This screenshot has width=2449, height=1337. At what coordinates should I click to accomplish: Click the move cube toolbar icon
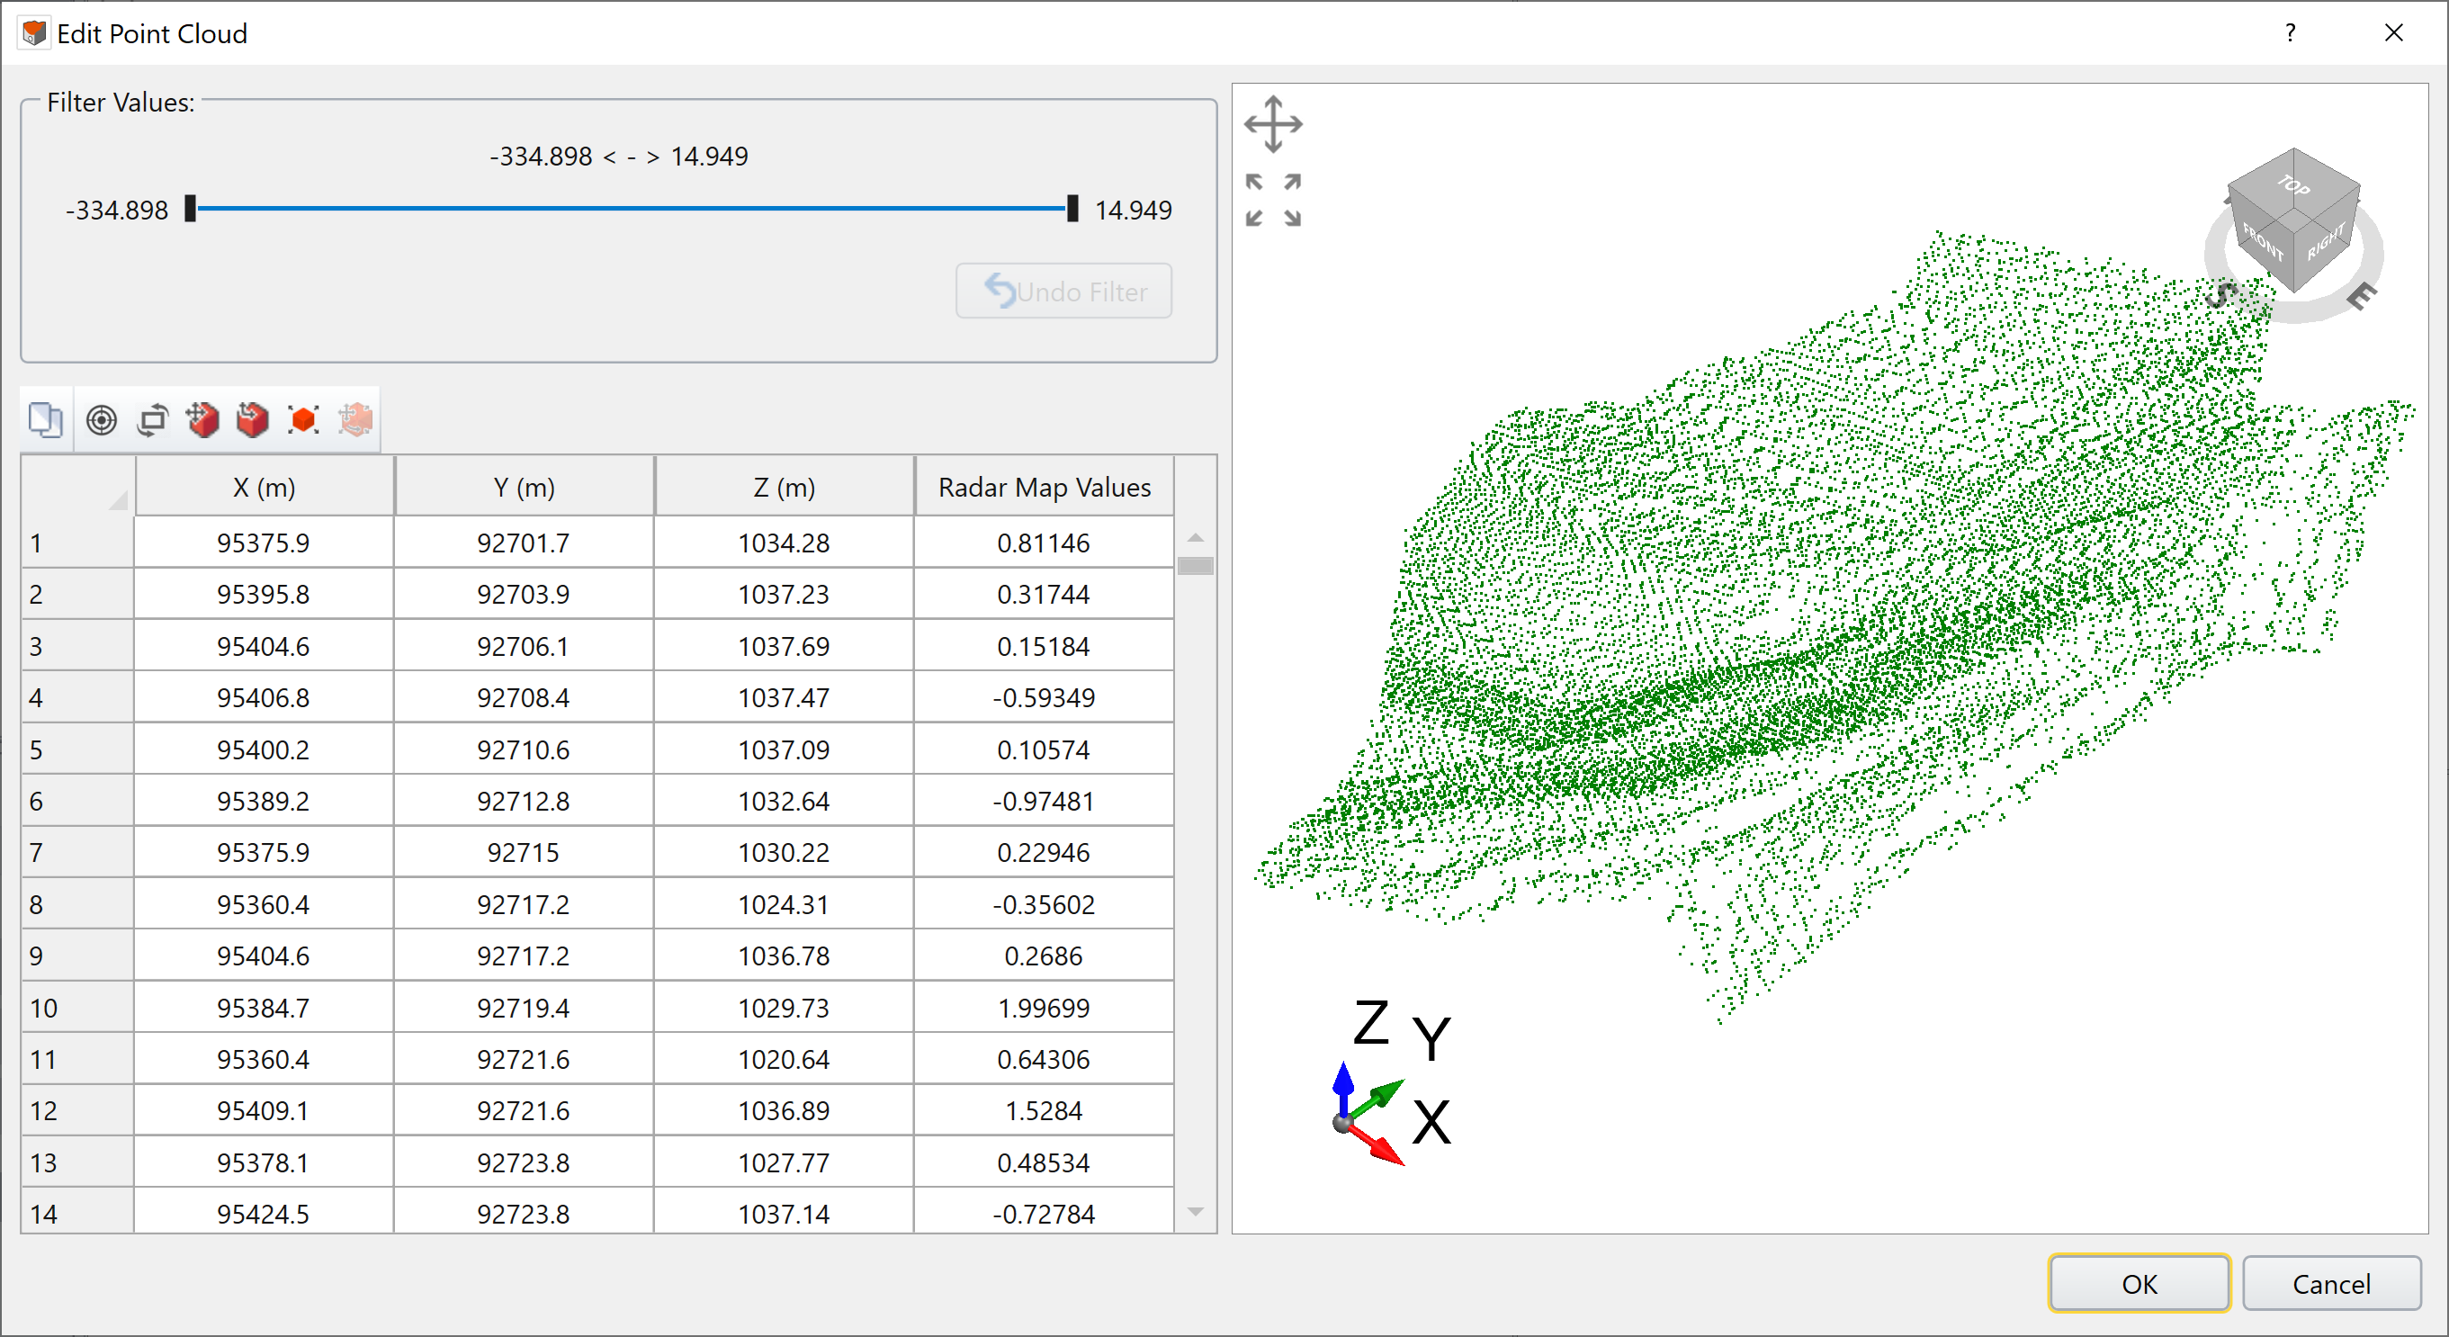pyautogui.click(x=202, y=419)
